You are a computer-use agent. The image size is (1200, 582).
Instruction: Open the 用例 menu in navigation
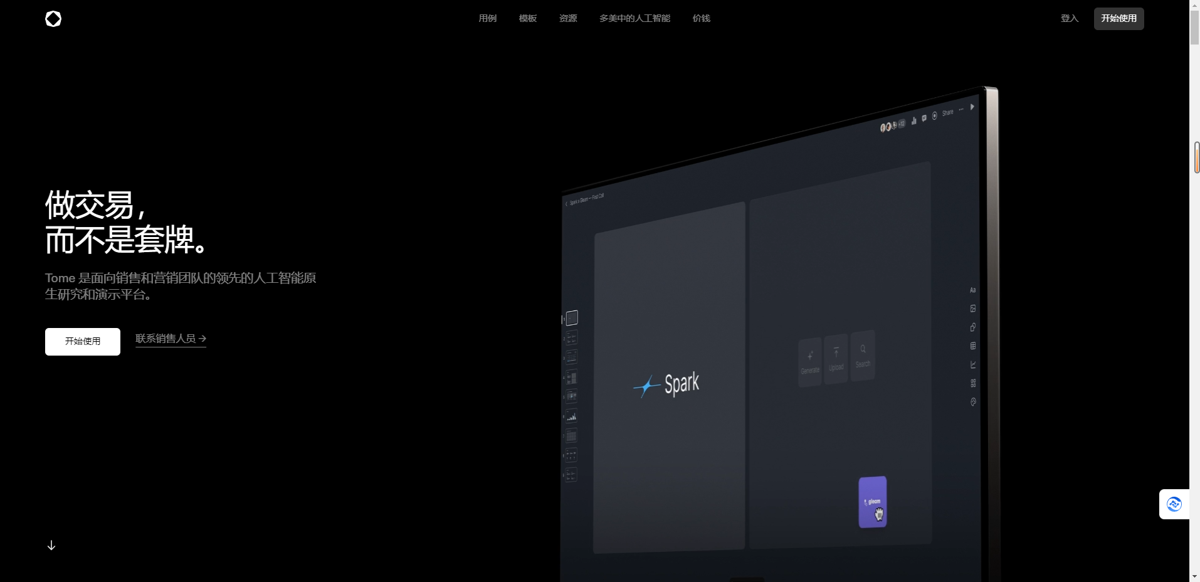pyautogui.click(x=487, y=19)
